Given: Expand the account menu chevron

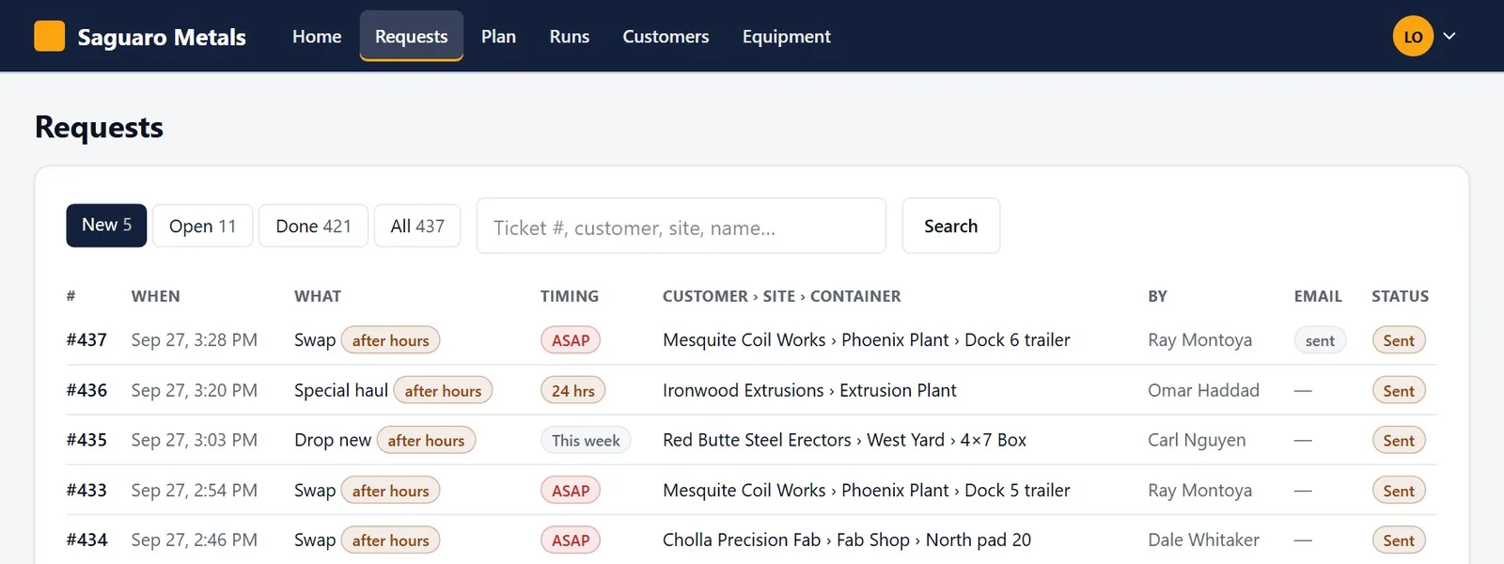Looking at the screenshot, I should 1449,36.
